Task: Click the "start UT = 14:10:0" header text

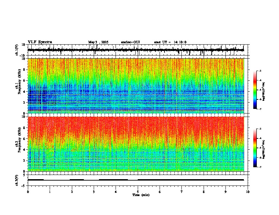Action: pos(170,42)
